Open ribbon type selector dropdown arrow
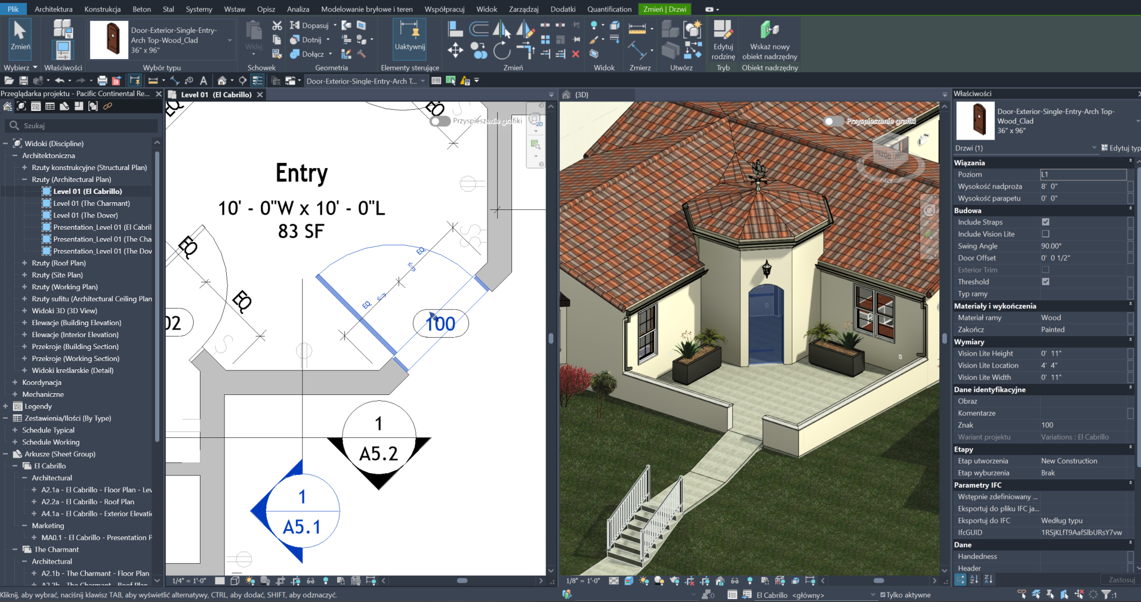 230,41
